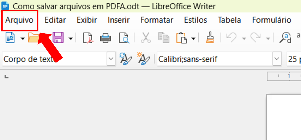Image resolution: width=301 pixels, height=140 pixels.
Task: Undo the last action
Action: point(231,38)
